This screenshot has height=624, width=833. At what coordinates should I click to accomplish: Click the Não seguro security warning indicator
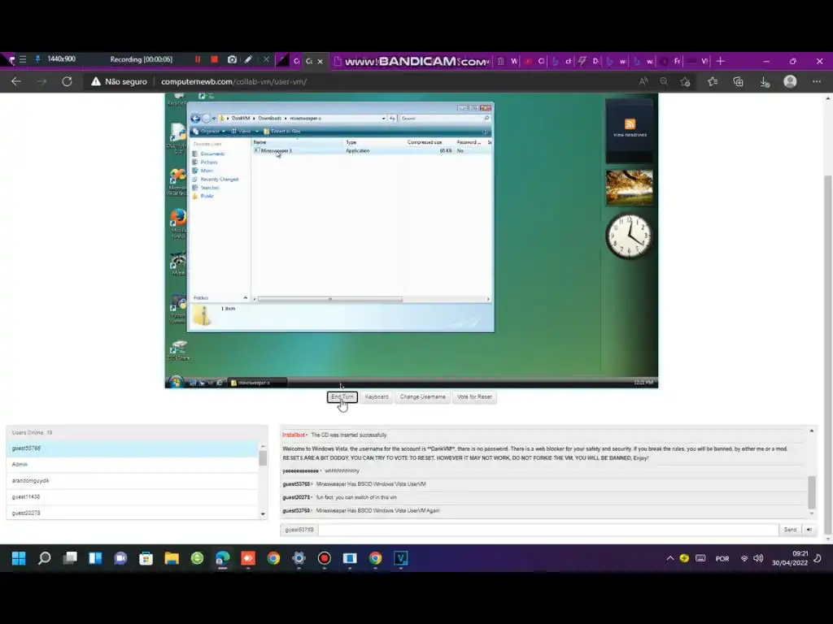[x=119, y=81]
